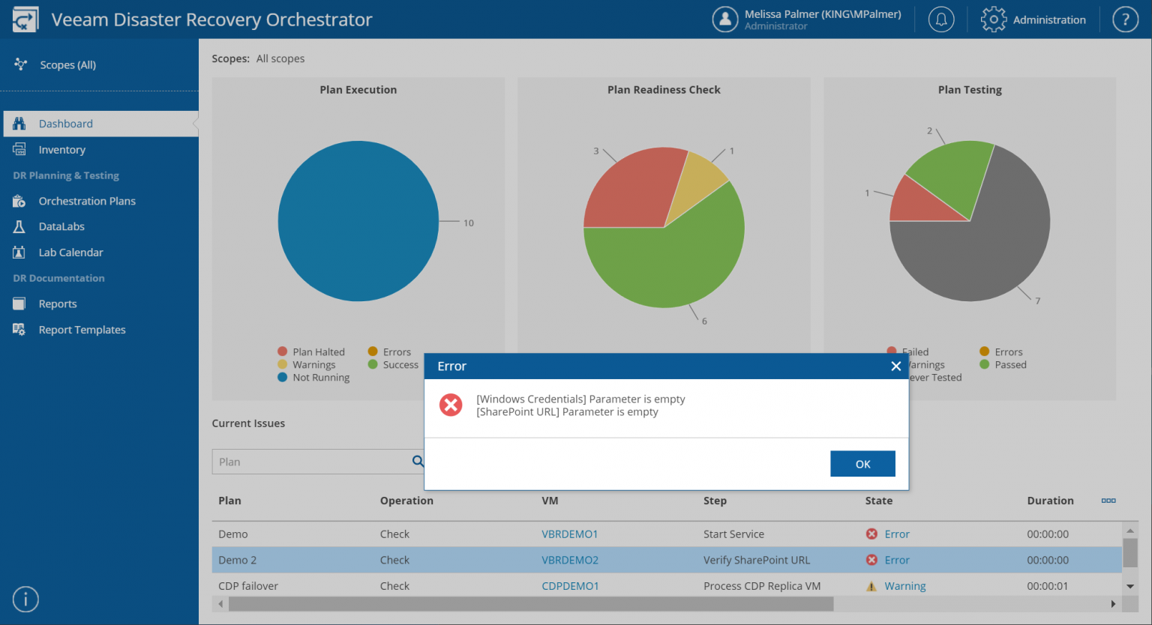The width and height of the screenshot is (1152, 625).
Task: Dismiss the error dialog with OK
Action: coord(862,463)
